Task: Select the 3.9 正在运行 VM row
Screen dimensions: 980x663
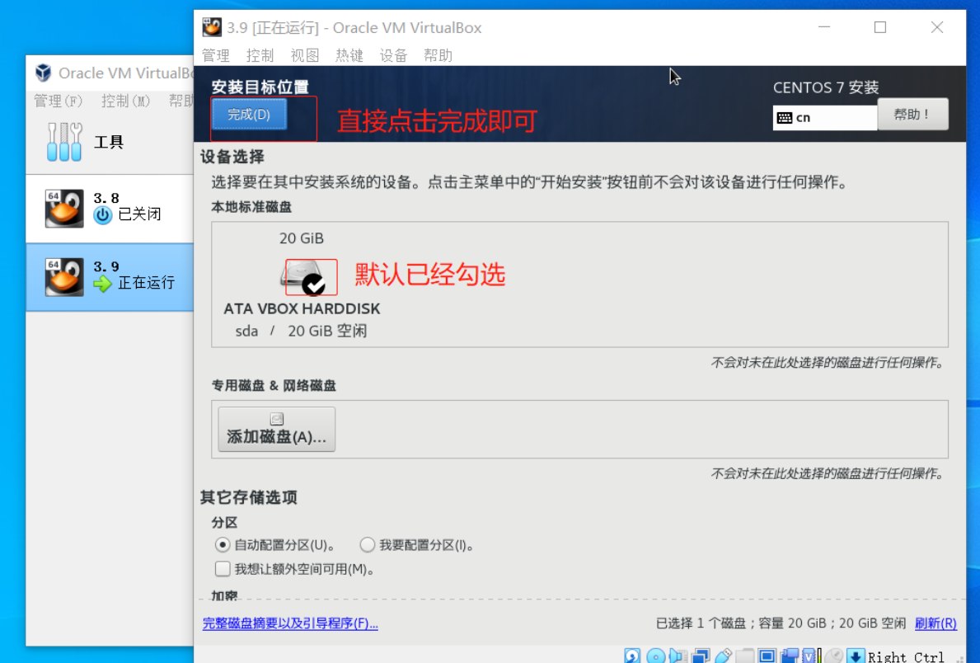Action: coord(110,277)
